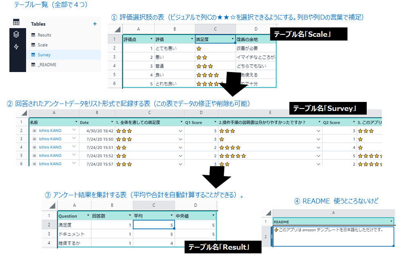
Task: Add a new table with plus icon
Action: click(x=95, y=24)
